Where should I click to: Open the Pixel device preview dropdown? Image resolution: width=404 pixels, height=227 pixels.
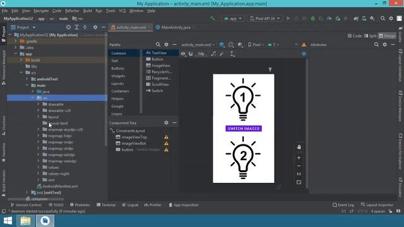tap(256, 45)
